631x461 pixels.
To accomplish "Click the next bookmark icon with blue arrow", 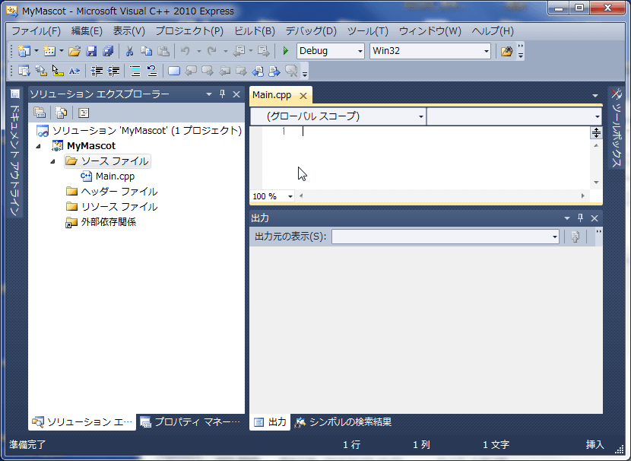I will tap(274, 72).
